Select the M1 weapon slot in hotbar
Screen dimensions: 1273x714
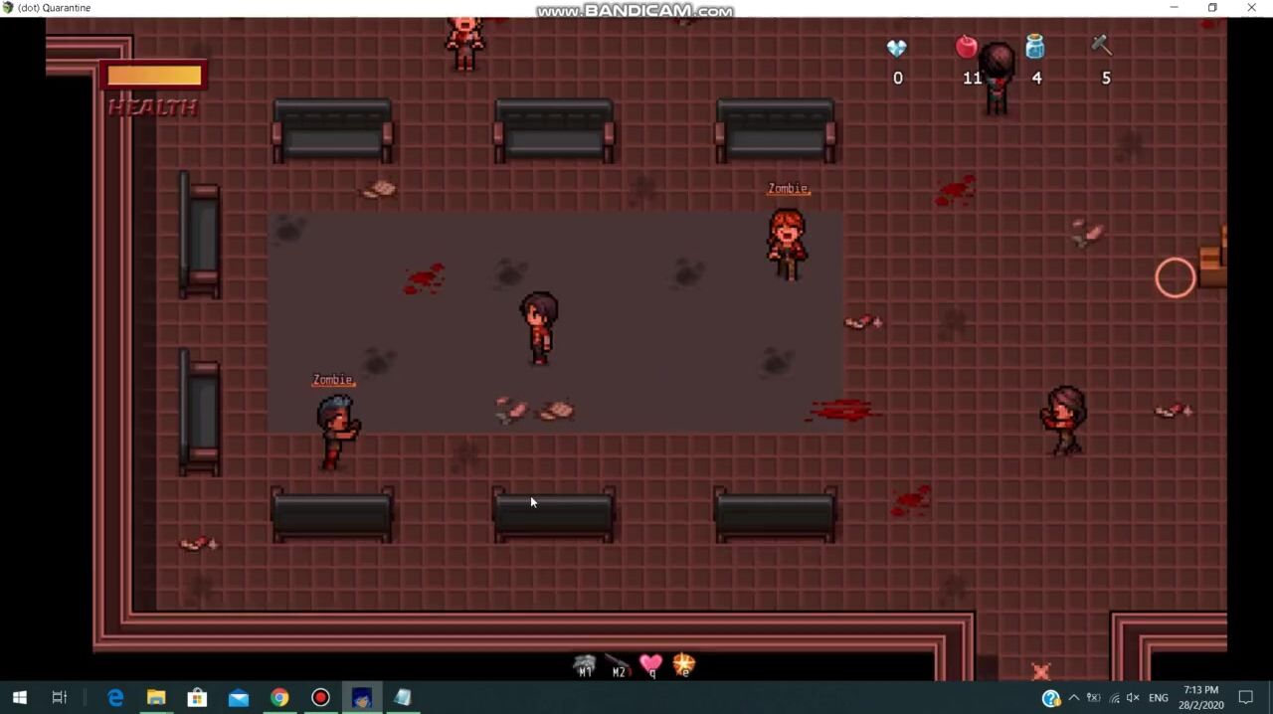585,665
